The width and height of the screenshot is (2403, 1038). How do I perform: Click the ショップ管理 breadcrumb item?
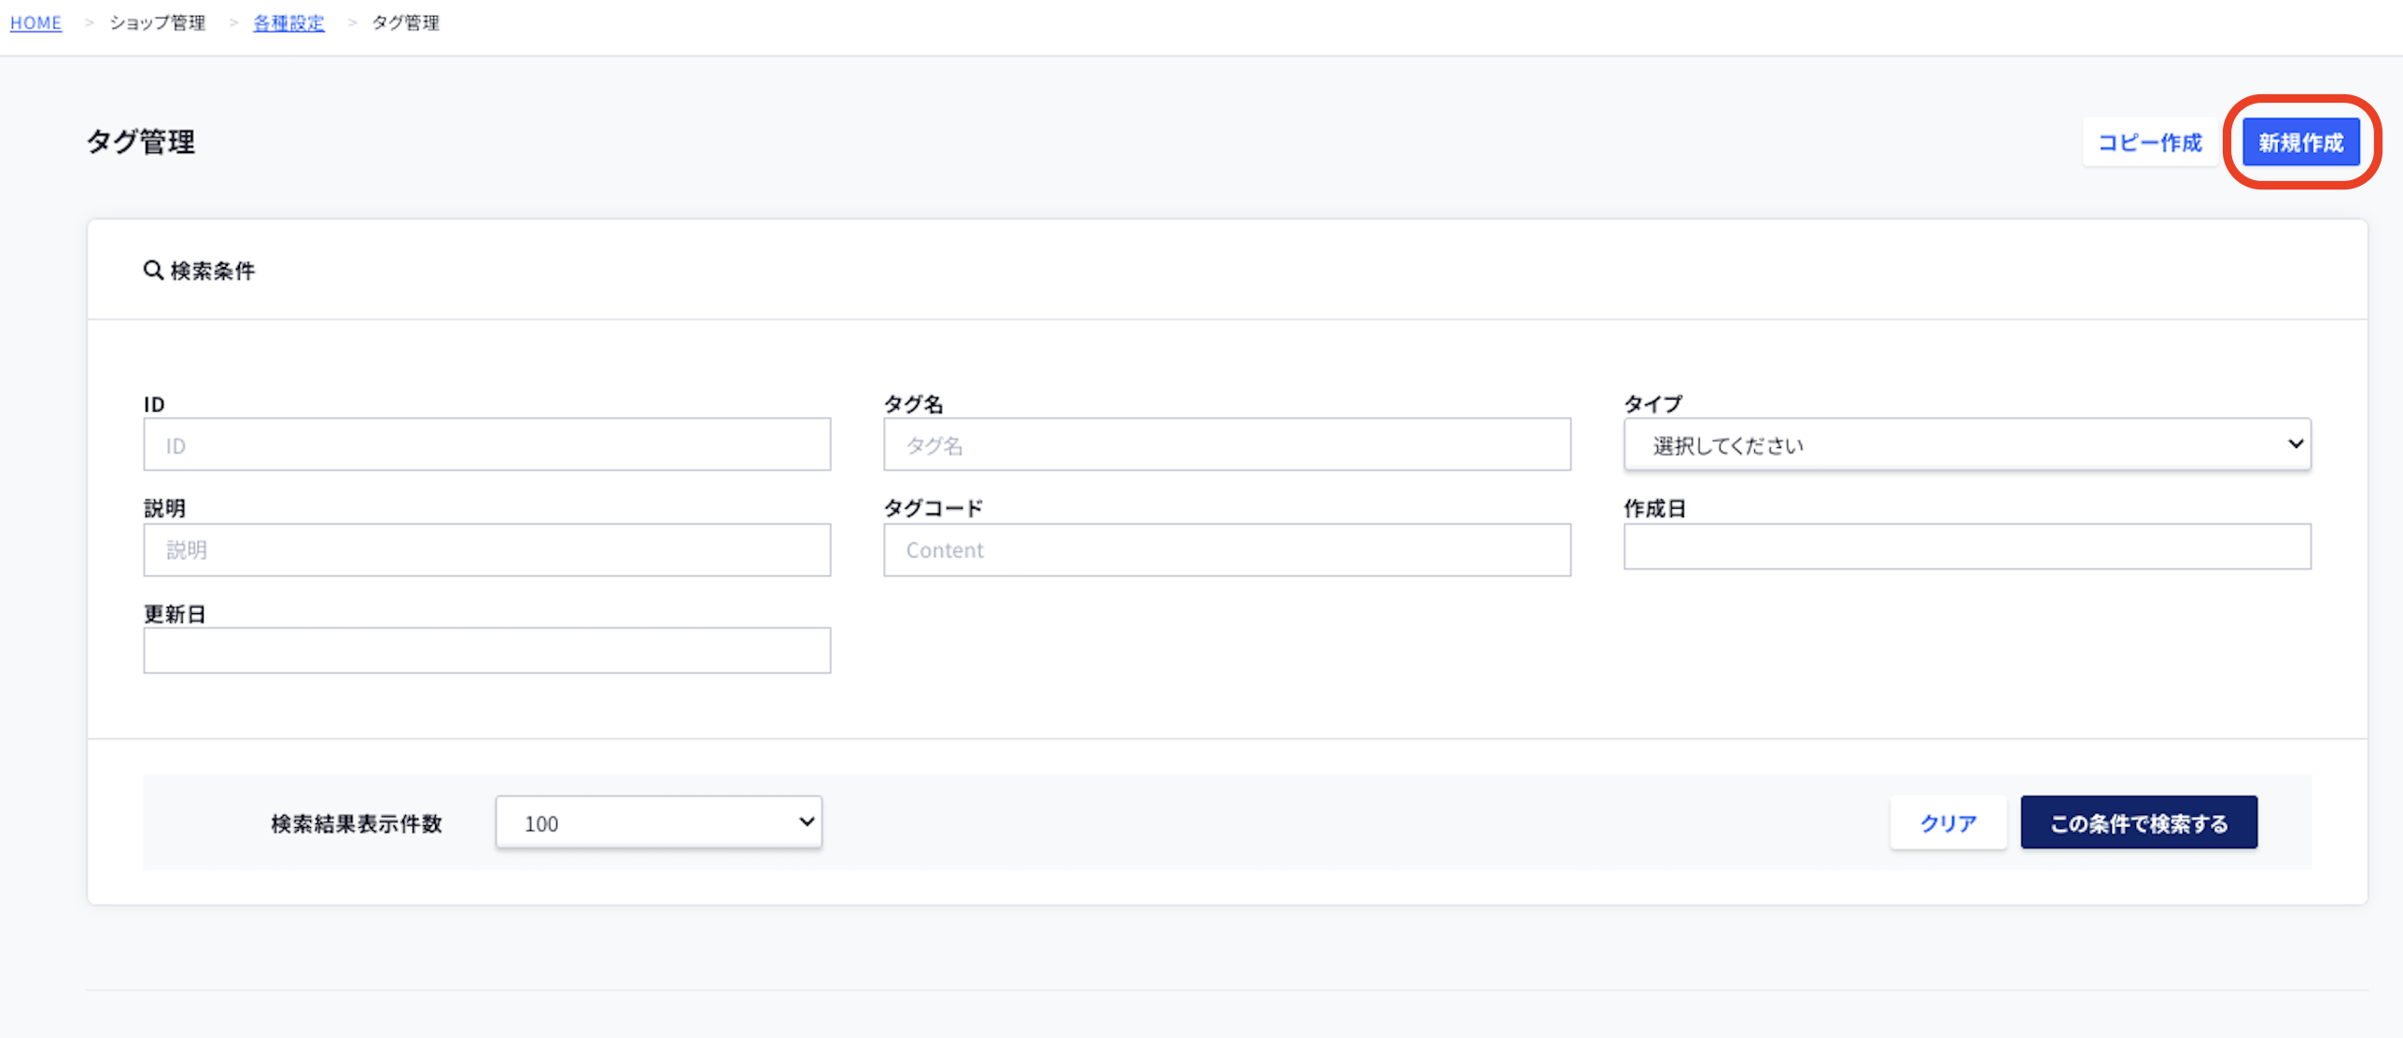click(x=157, y=22)
